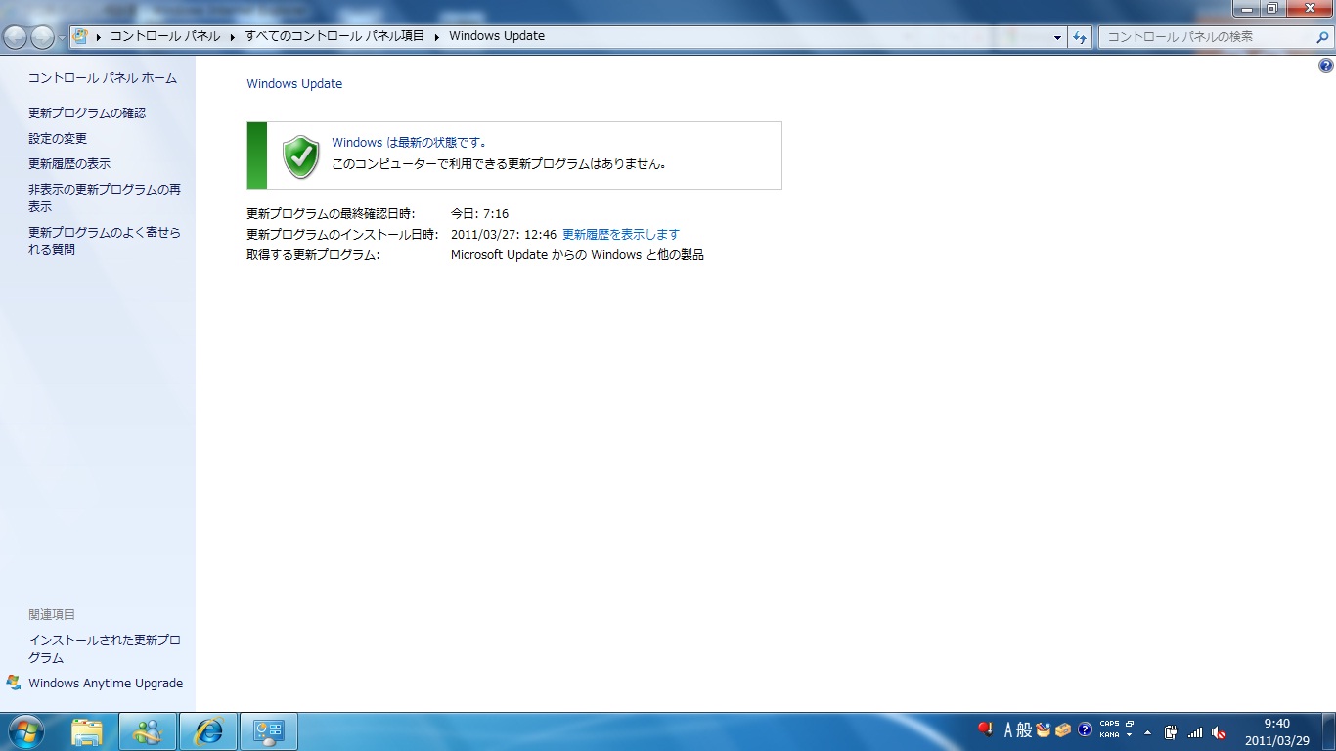
Task: Click このコンピューターで利用できる更新プログラムはありません text
Action: tap(499, 164)
